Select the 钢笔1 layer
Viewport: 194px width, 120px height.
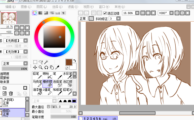(12, 102)
